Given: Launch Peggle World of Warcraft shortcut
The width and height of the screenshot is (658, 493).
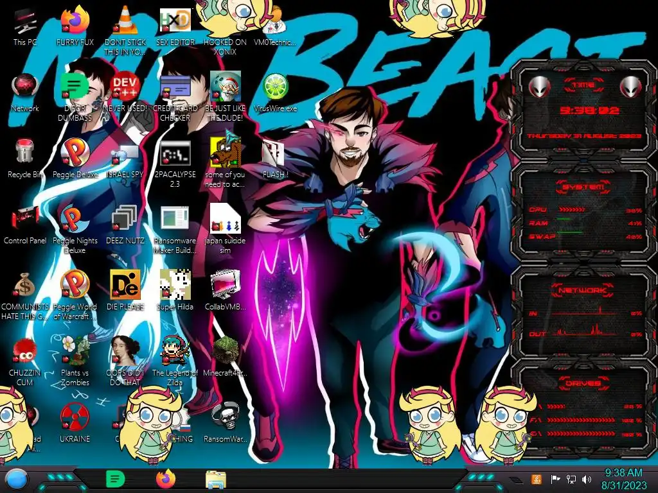Looking at the screenshot, I should (x=75, y=295).
